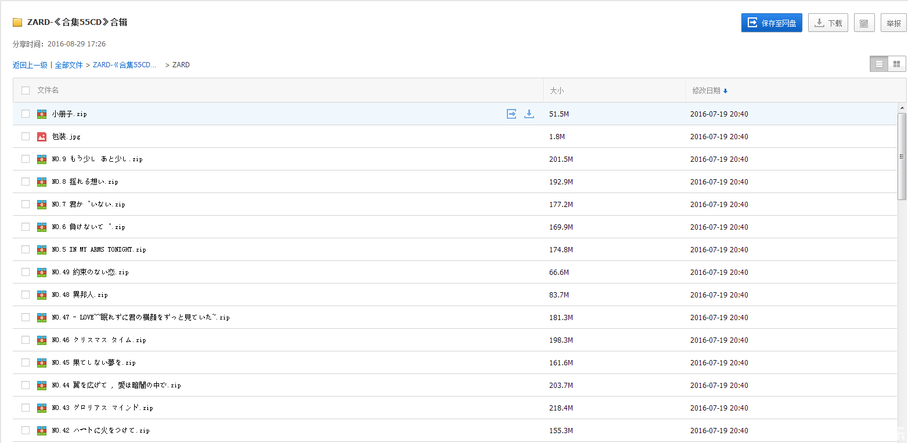This screenshot has height=443, width=908.
Task: Open NO.8 揺れる想い.zip
Action: pyautogui.click(x=85, y=182)
